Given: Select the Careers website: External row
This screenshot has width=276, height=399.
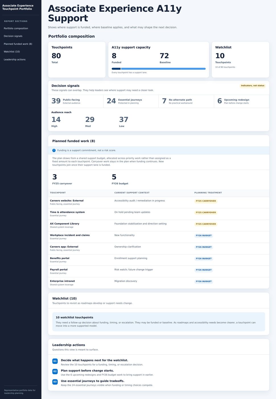Looking at the screenshot, I should click(x=158, y=202).
